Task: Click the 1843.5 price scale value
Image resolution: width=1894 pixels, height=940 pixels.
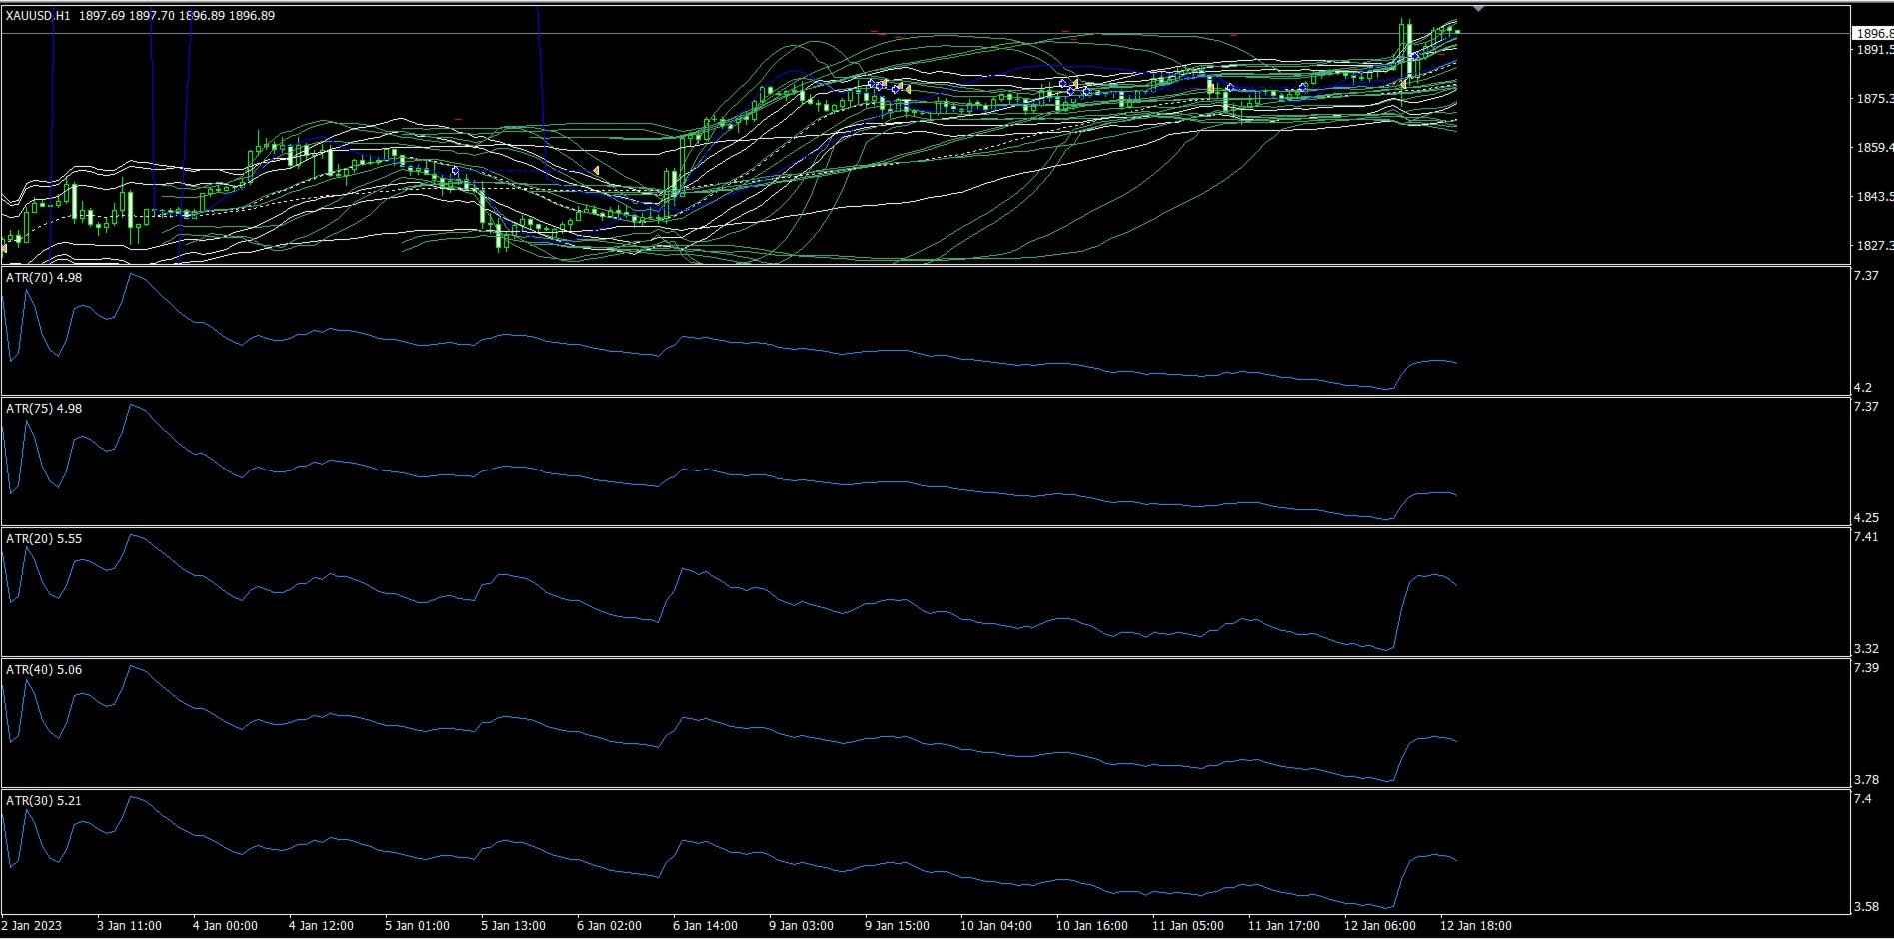Action: [x=1874, y=197]
